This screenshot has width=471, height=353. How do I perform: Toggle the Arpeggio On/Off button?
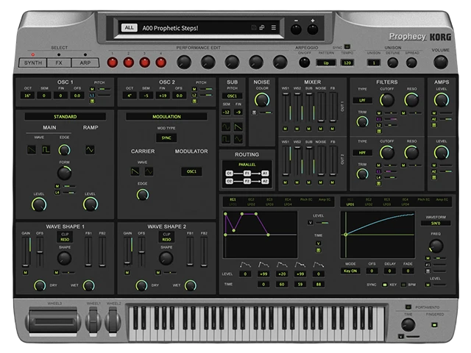coord(304,63)
